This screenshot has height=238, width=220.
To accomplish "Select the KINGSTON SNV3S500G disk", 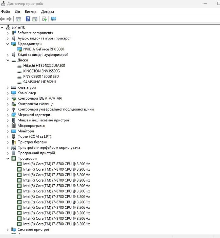I will click(41, 71).
